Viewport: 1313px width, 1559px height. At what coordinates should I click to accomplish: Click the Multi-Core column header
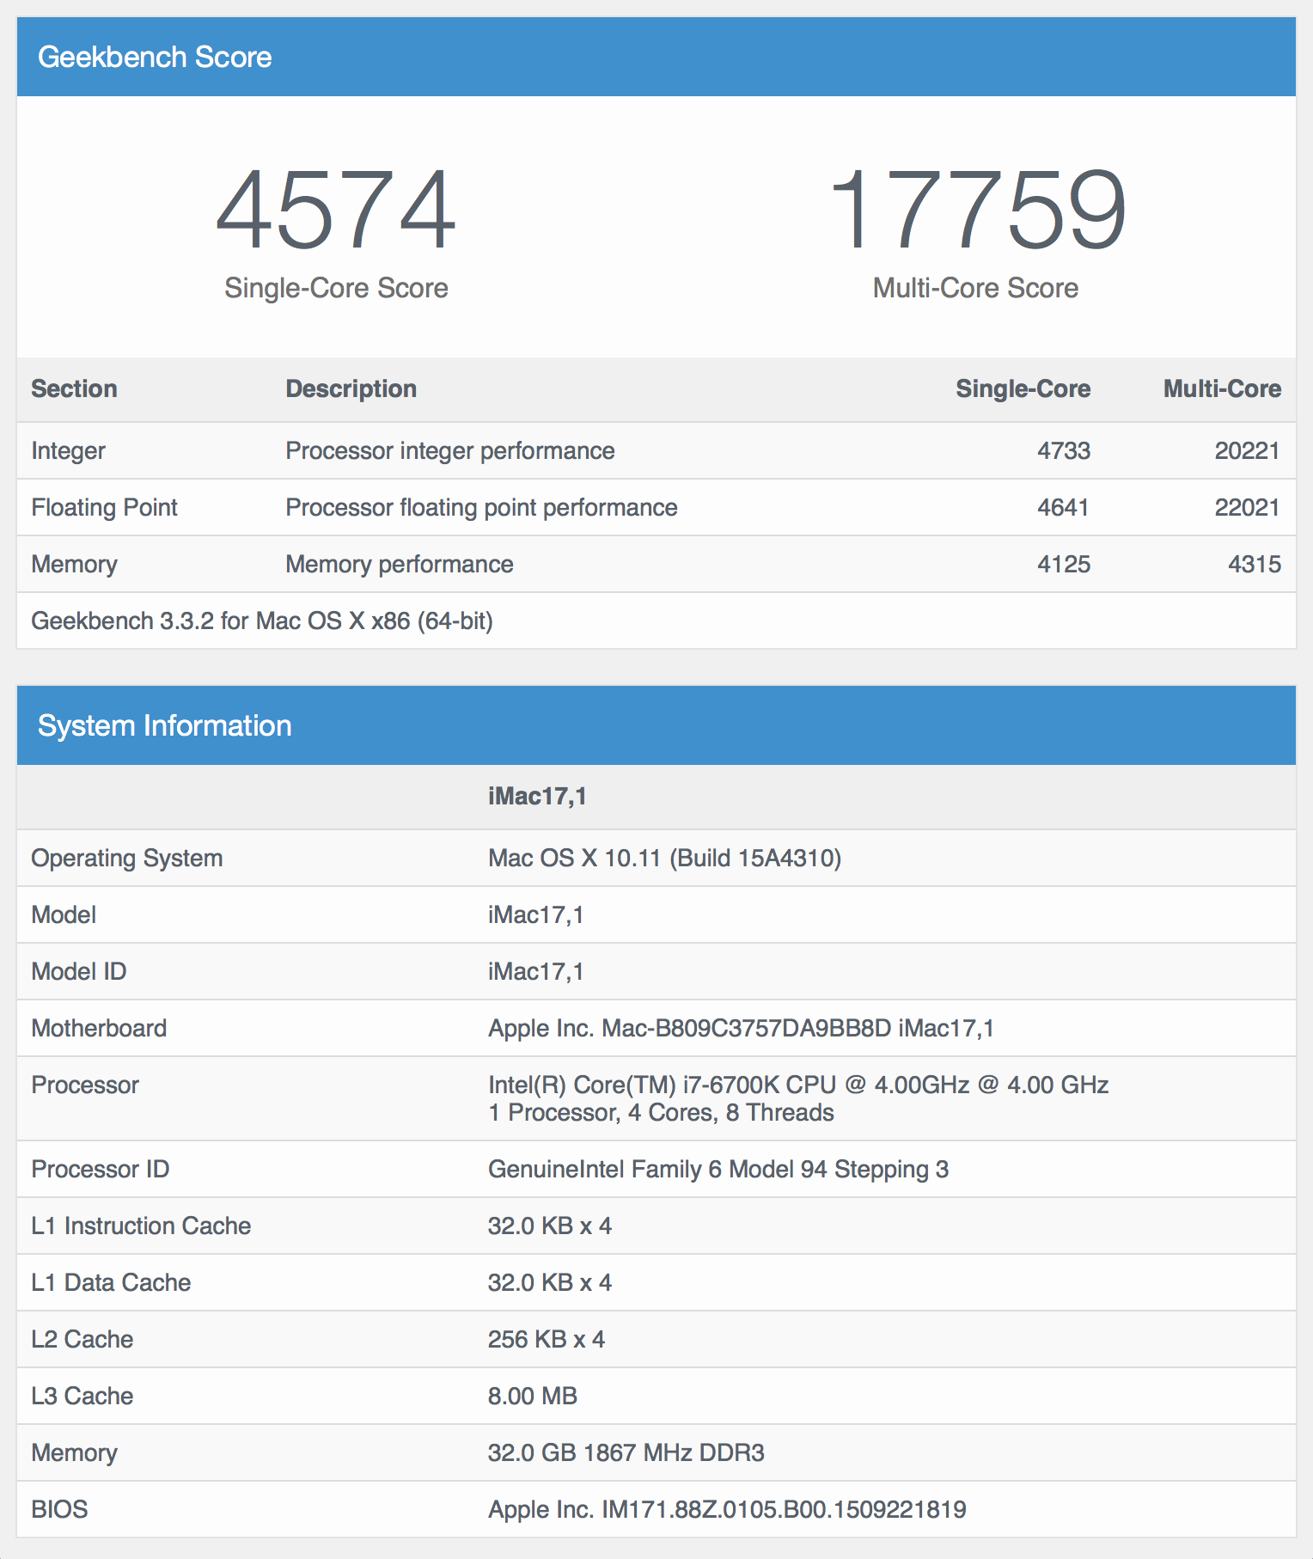point(1222,388)
